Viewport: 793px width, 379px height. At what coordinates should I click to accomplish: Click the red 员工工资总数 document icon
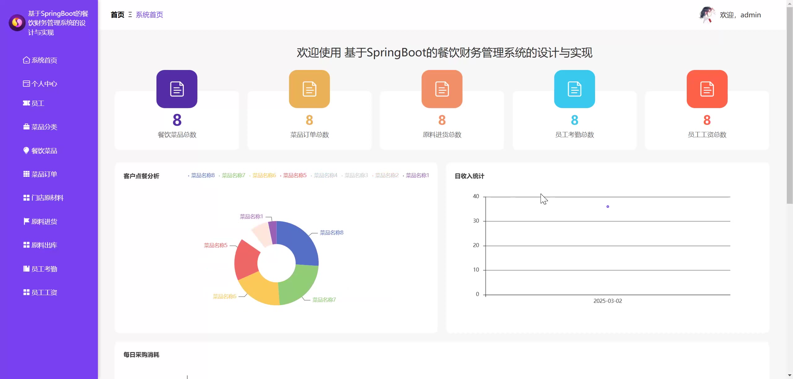click(707, 89)
